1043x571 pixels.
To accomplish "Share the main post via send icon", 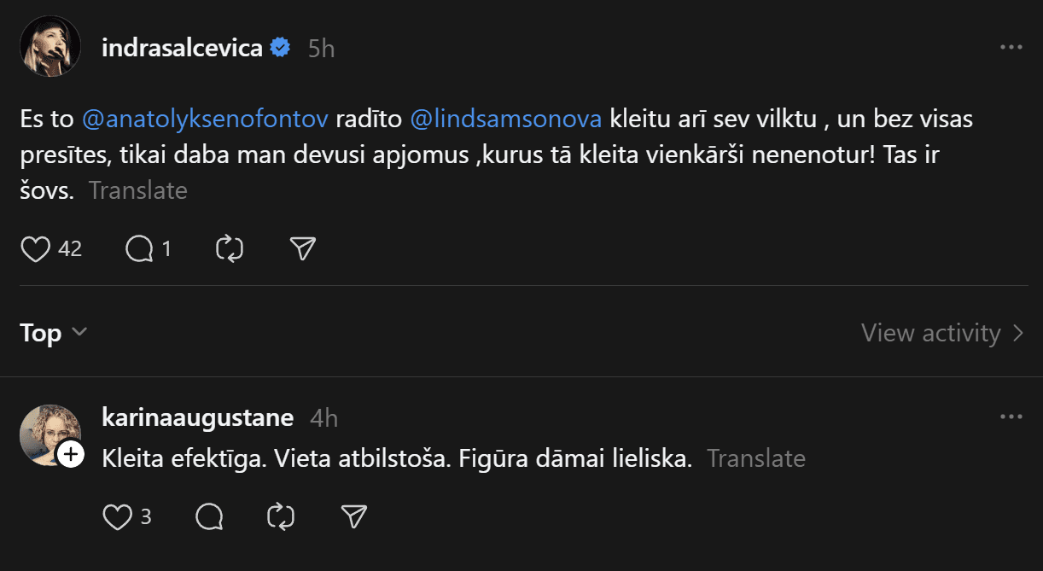I will pyautogui.click(x=303, y=249).
